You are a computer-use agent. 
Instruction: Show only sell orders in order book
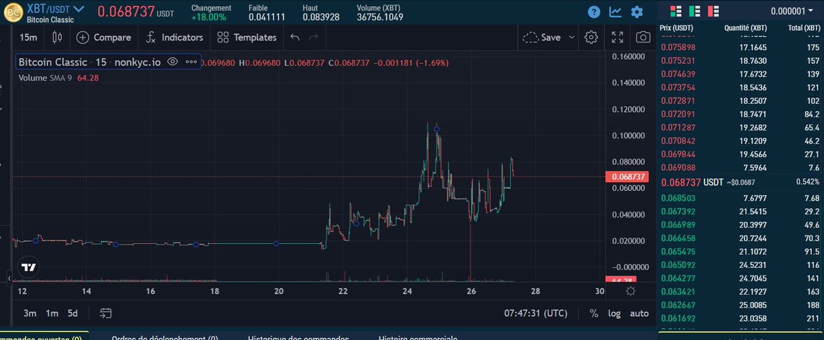click(x=713, y=12)
